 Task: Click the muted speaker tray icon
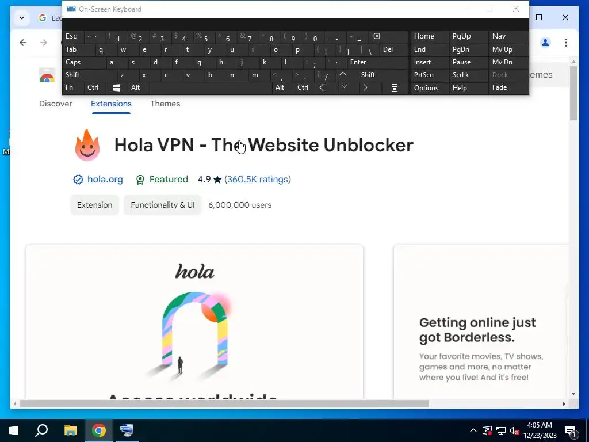515,430
